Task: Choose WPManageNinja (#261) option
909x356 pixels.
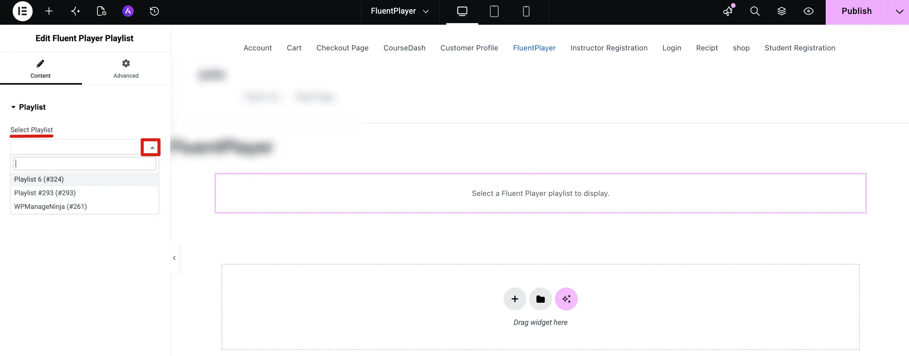Action: (x=85, y=207)
